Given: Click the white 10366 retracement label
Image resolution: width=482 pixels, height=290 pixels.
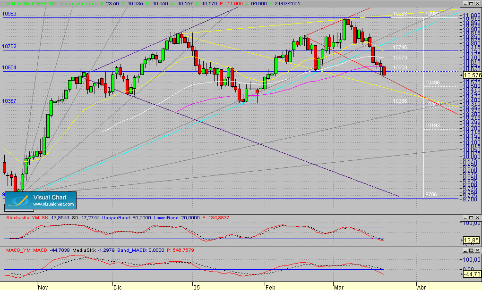Looking at the screenshot, I should (400, 101).
